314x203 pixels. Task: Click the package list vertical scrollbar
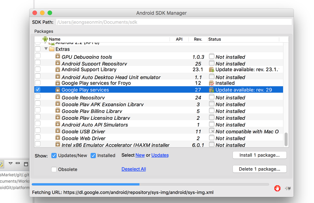tap(286, 139)
